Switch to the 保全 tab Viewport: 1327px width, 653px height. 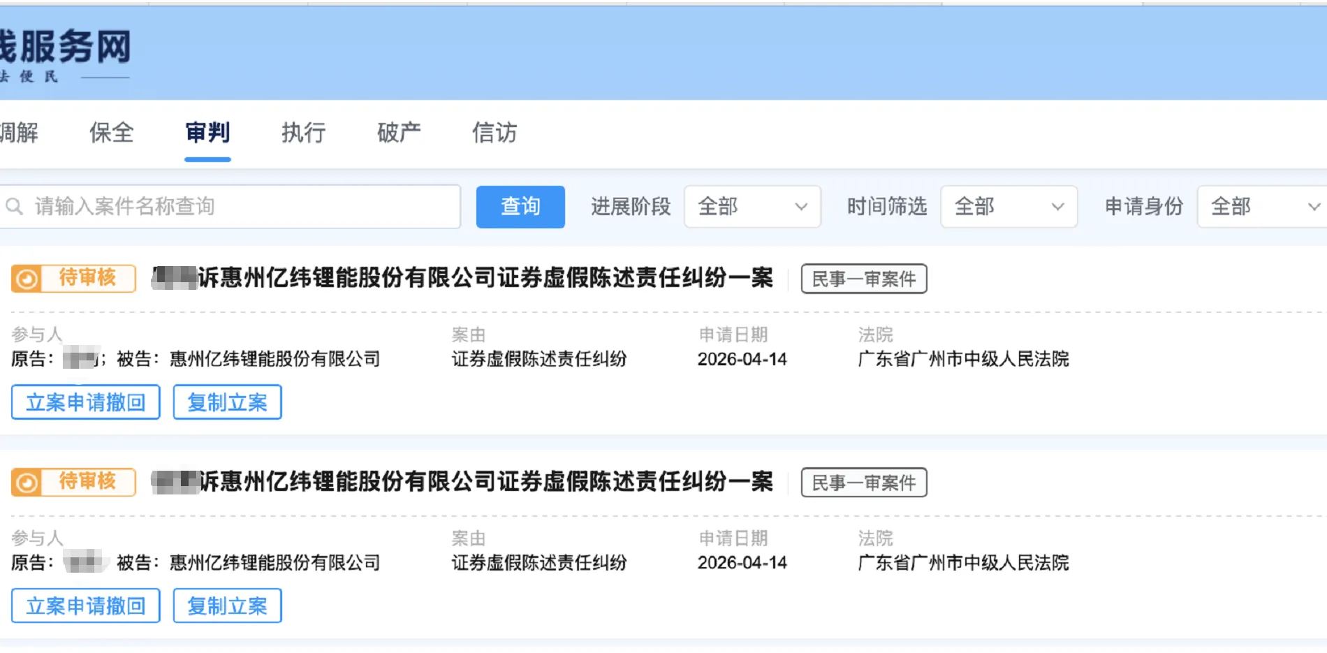[x=112, y=132]
